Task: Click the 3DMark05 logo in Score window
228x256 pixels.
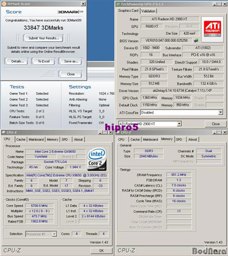Action: [x=70, y=12]
